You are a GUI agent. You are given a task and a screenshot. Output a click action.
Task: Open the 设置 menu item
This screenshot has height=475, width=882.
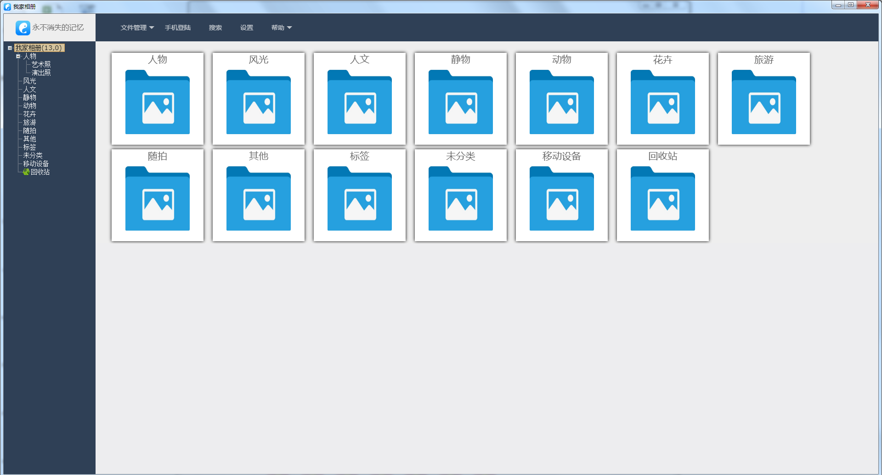pos(247,28)
